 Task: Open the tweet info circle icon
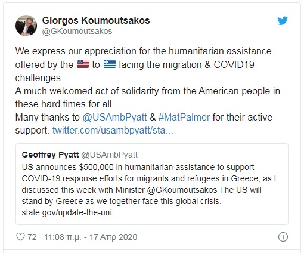pos(283,237)
